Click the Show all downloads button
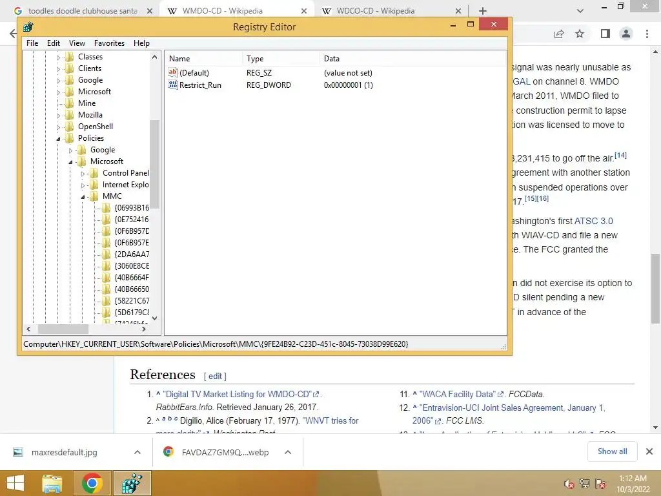661x496 pixels. pos(612,451)
